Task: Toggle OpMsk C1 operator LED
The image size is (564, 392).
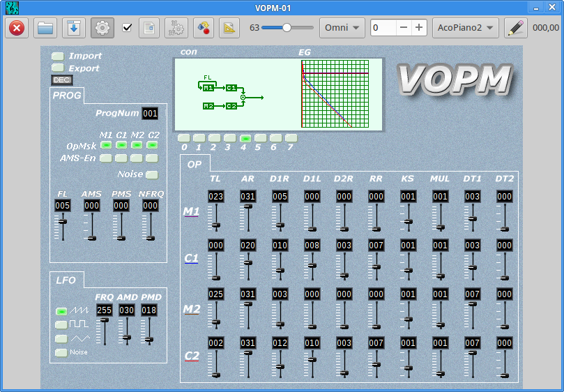Action: tap(121, 145)
